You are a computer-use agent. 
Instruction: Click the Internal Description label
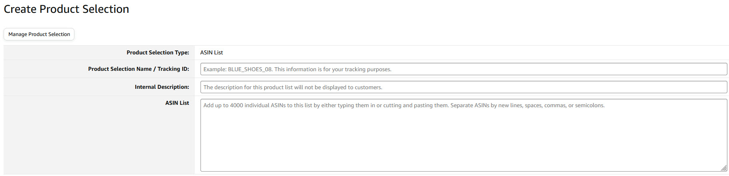tap(162, 87)
